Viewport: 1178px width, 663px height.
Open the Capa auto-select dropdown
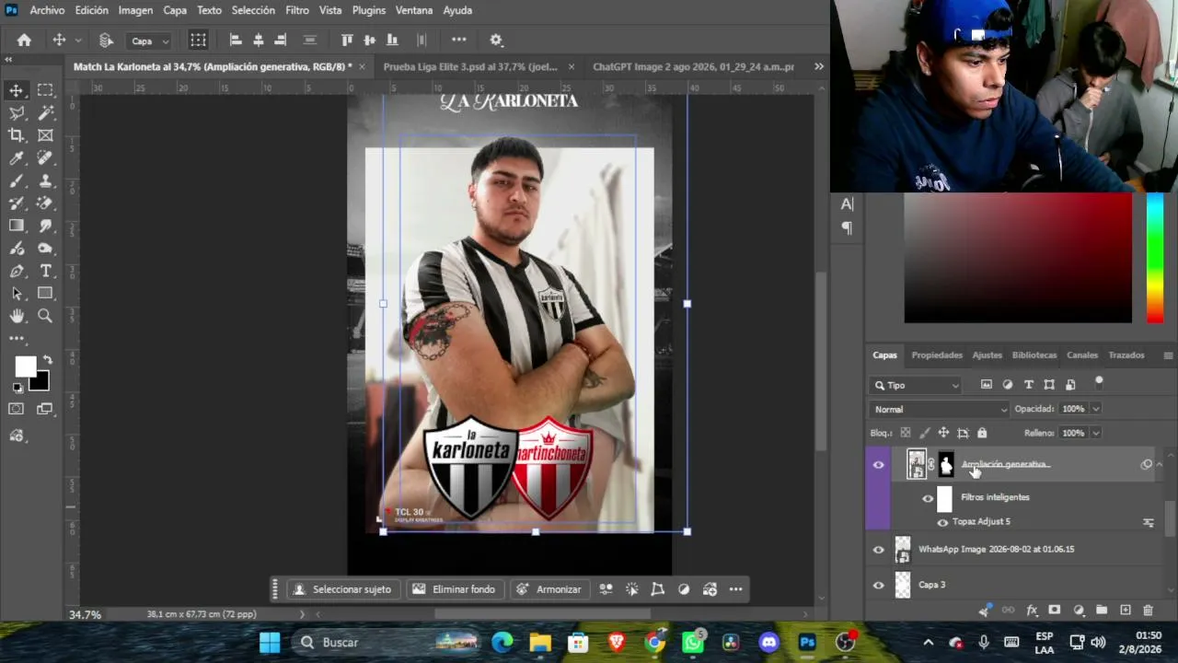tap(151, 41)
